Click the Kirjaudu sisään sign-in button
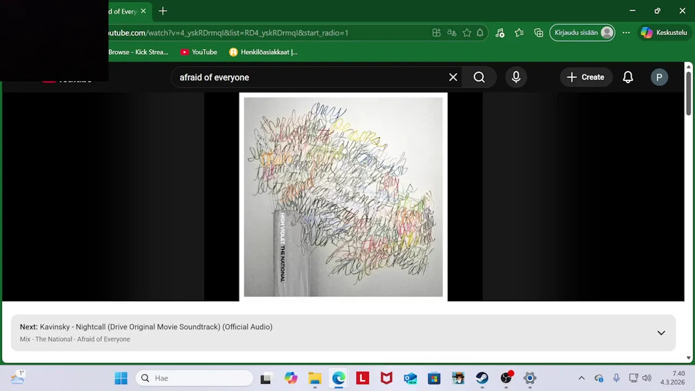This screenshot has height=391, width=695. coord(583,33)
